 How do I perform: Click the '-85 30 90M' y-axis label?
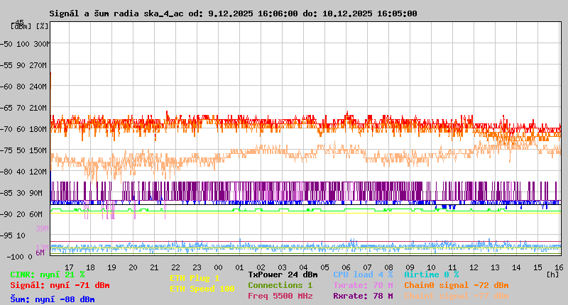coord(21,193)
